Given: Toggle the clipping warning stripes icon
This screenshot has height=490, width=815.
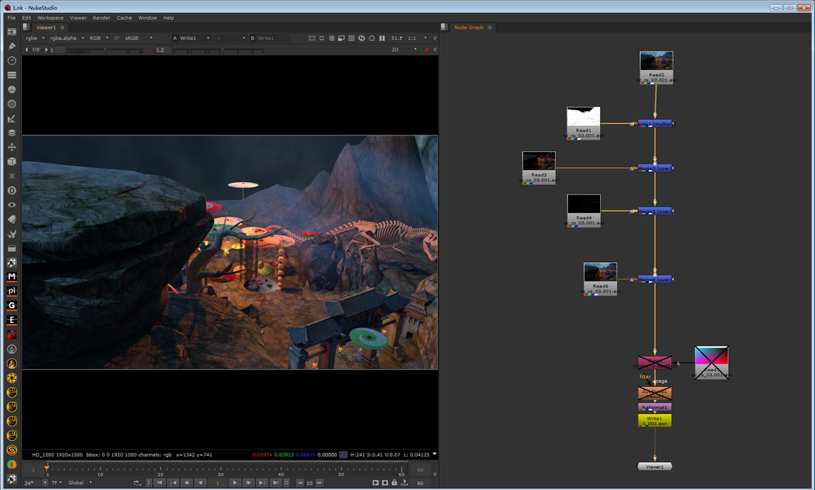Looking at the screenshot, I should (x=332, y=38).
